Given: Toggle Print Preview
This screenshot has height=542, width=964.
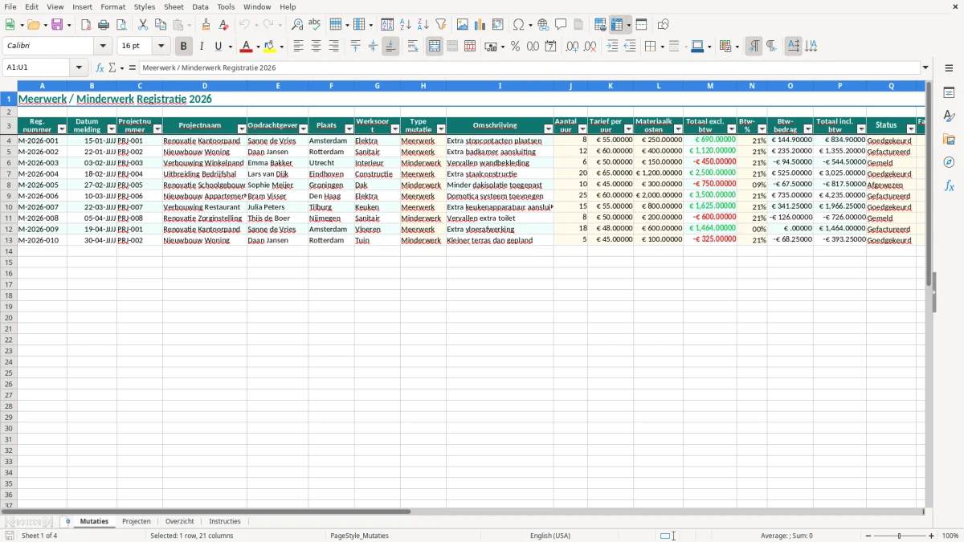Looking at the screenshot, I should click(x=121, y=25).
